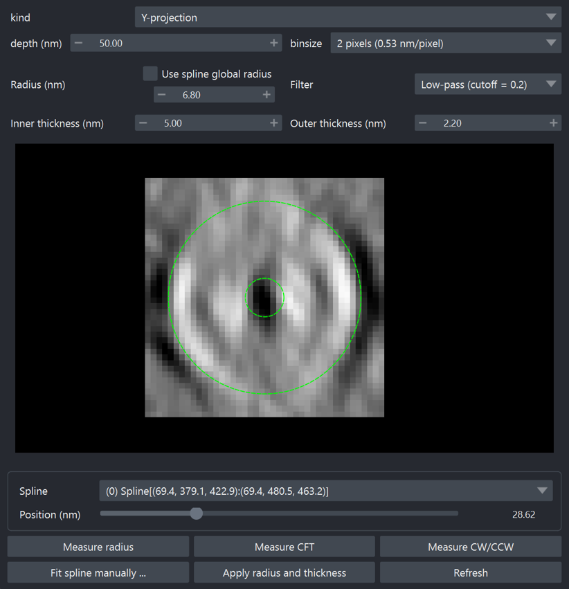Image resolution: width=569 pixels, height=589 pixels.
Task: Click minus icon for Radius value
Action: tap(162, 95)
